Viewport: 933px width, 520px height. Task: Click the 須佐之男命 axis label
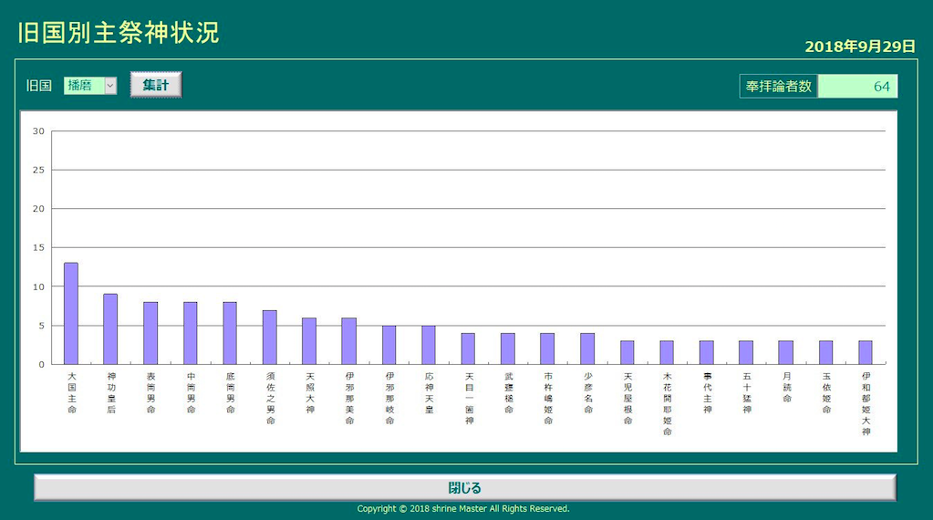click(x=271, y=398)
